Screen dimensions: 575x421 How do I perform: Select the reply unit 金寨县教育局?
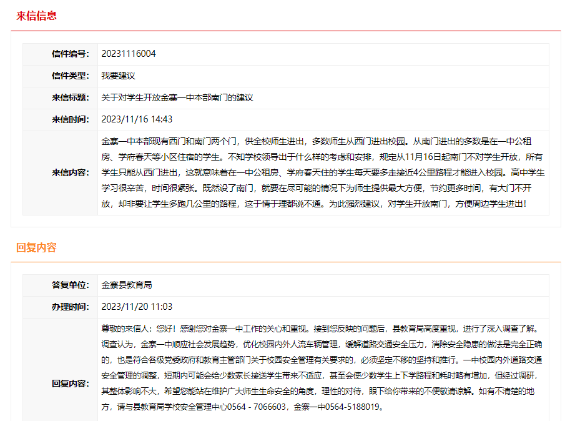click(127, 285)
